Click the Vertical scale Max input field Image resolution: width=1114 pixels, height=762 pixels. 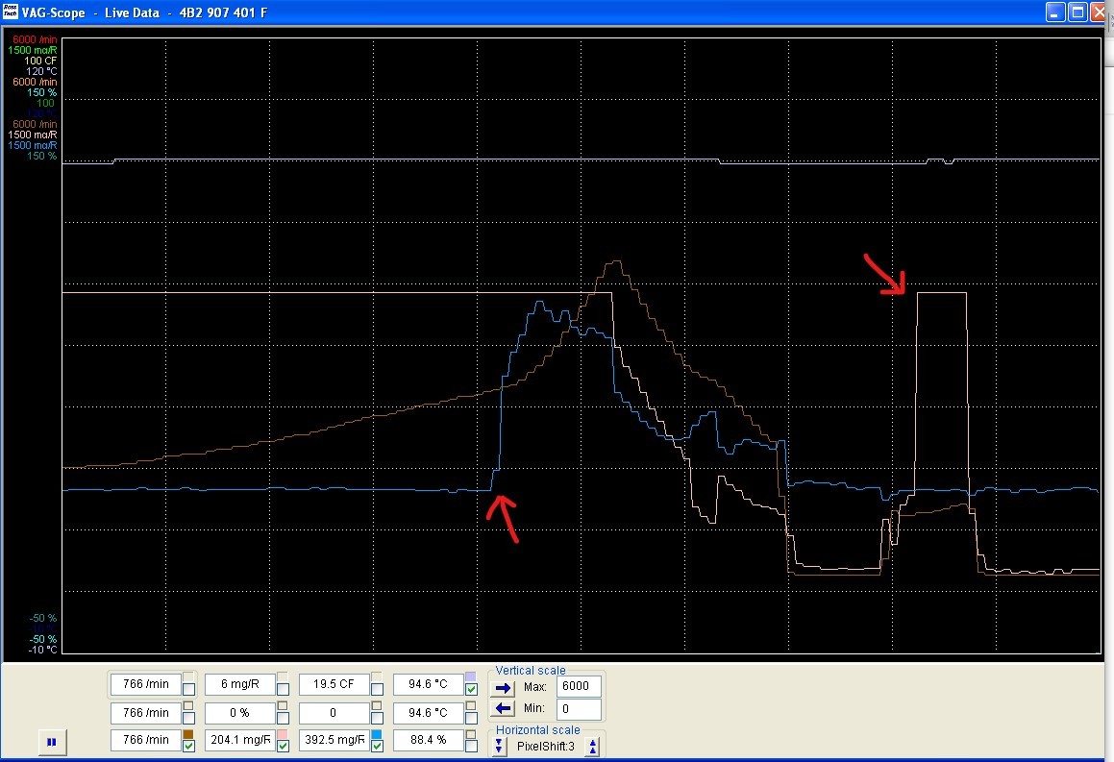click(x=579, y=687)
